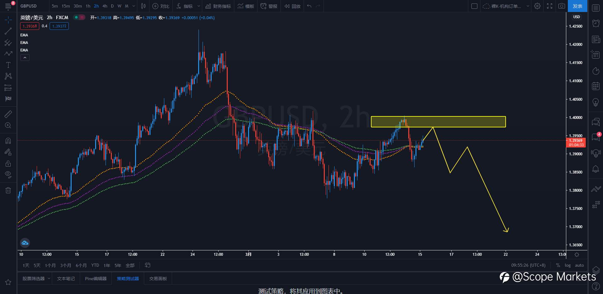603x294 pixels.
Task: Open indicator templates menu
Action: [x=246, y=6]
